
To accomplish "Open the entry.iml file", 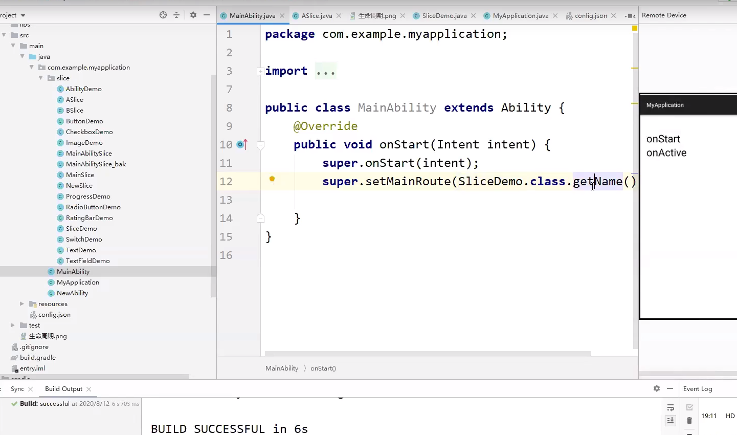I will pos(32,368).
